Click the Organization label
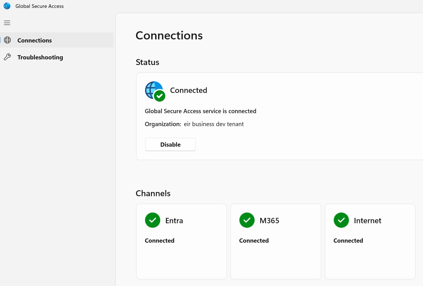 163,124
